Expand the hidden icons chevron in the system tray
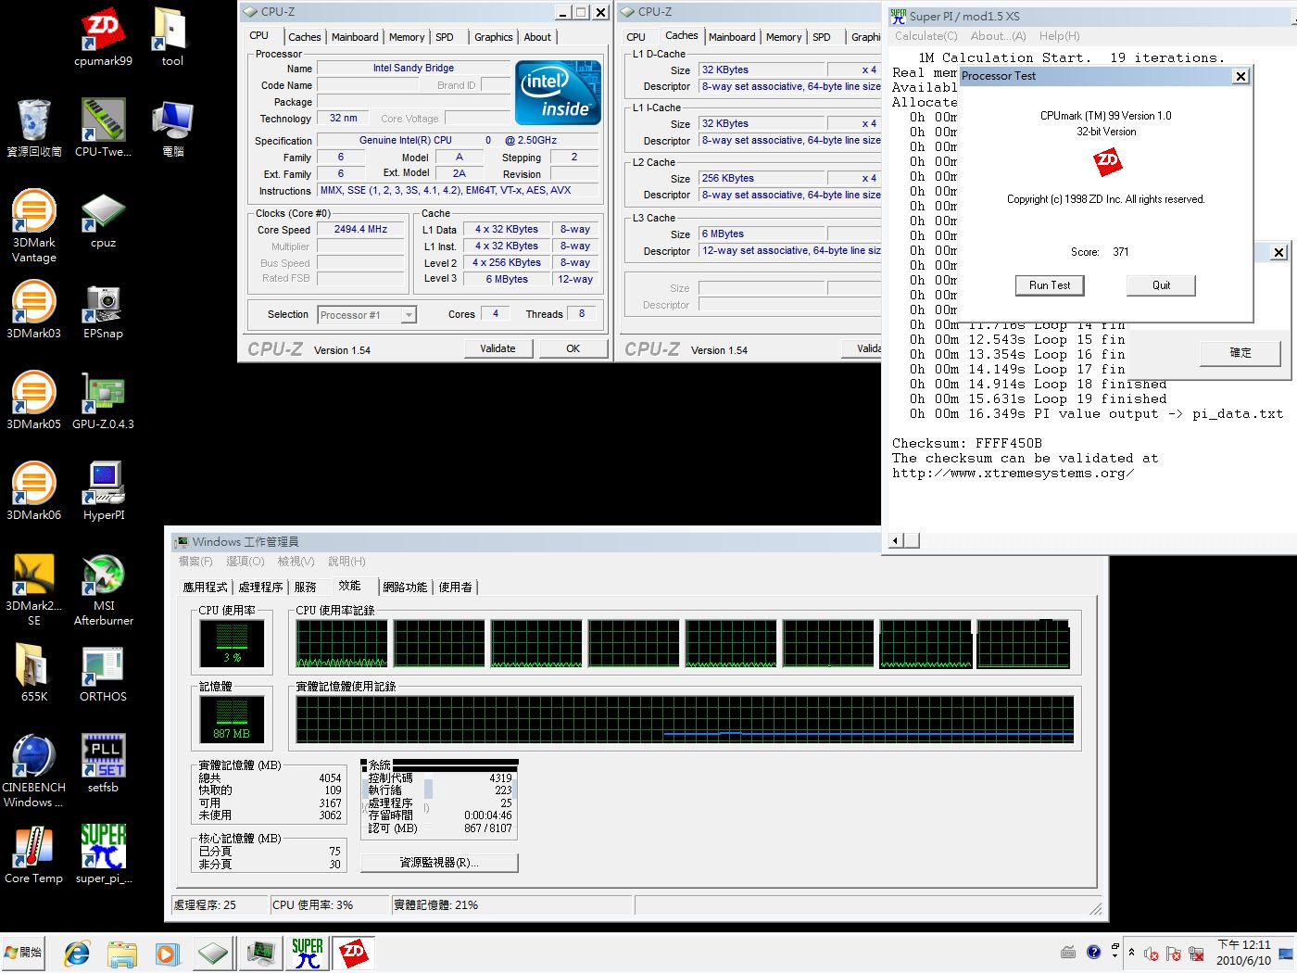Viewport: 1297px width, 973px height. (1132, 952)
